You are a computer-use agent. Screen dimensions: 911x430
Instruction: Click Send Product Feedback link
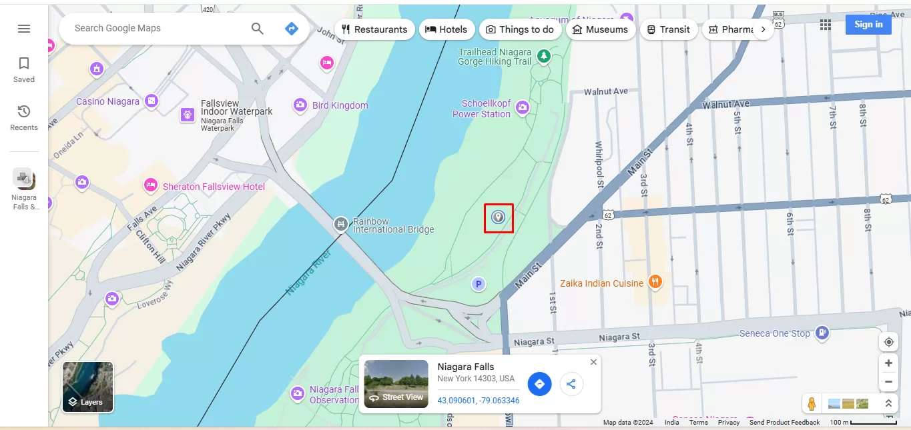[784, 423]
